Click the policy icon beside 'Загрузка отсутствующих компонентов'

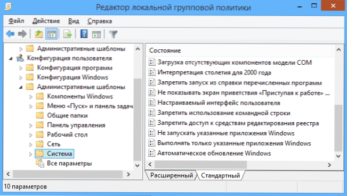coord(152,62)
